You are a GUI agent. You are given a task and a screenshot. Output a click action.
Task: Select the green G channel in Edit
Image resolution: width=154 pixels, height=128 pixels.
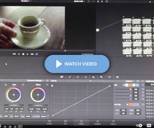134,85
